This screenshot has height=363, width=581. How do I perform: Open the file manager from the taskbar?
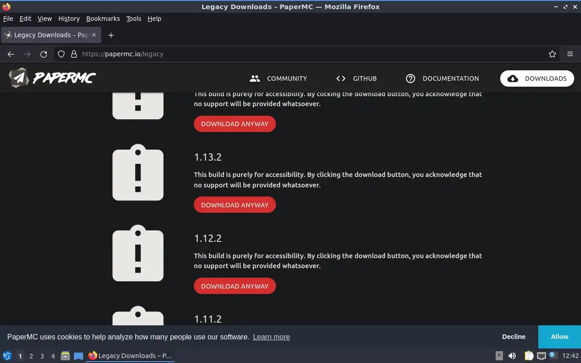pos(65,356)
